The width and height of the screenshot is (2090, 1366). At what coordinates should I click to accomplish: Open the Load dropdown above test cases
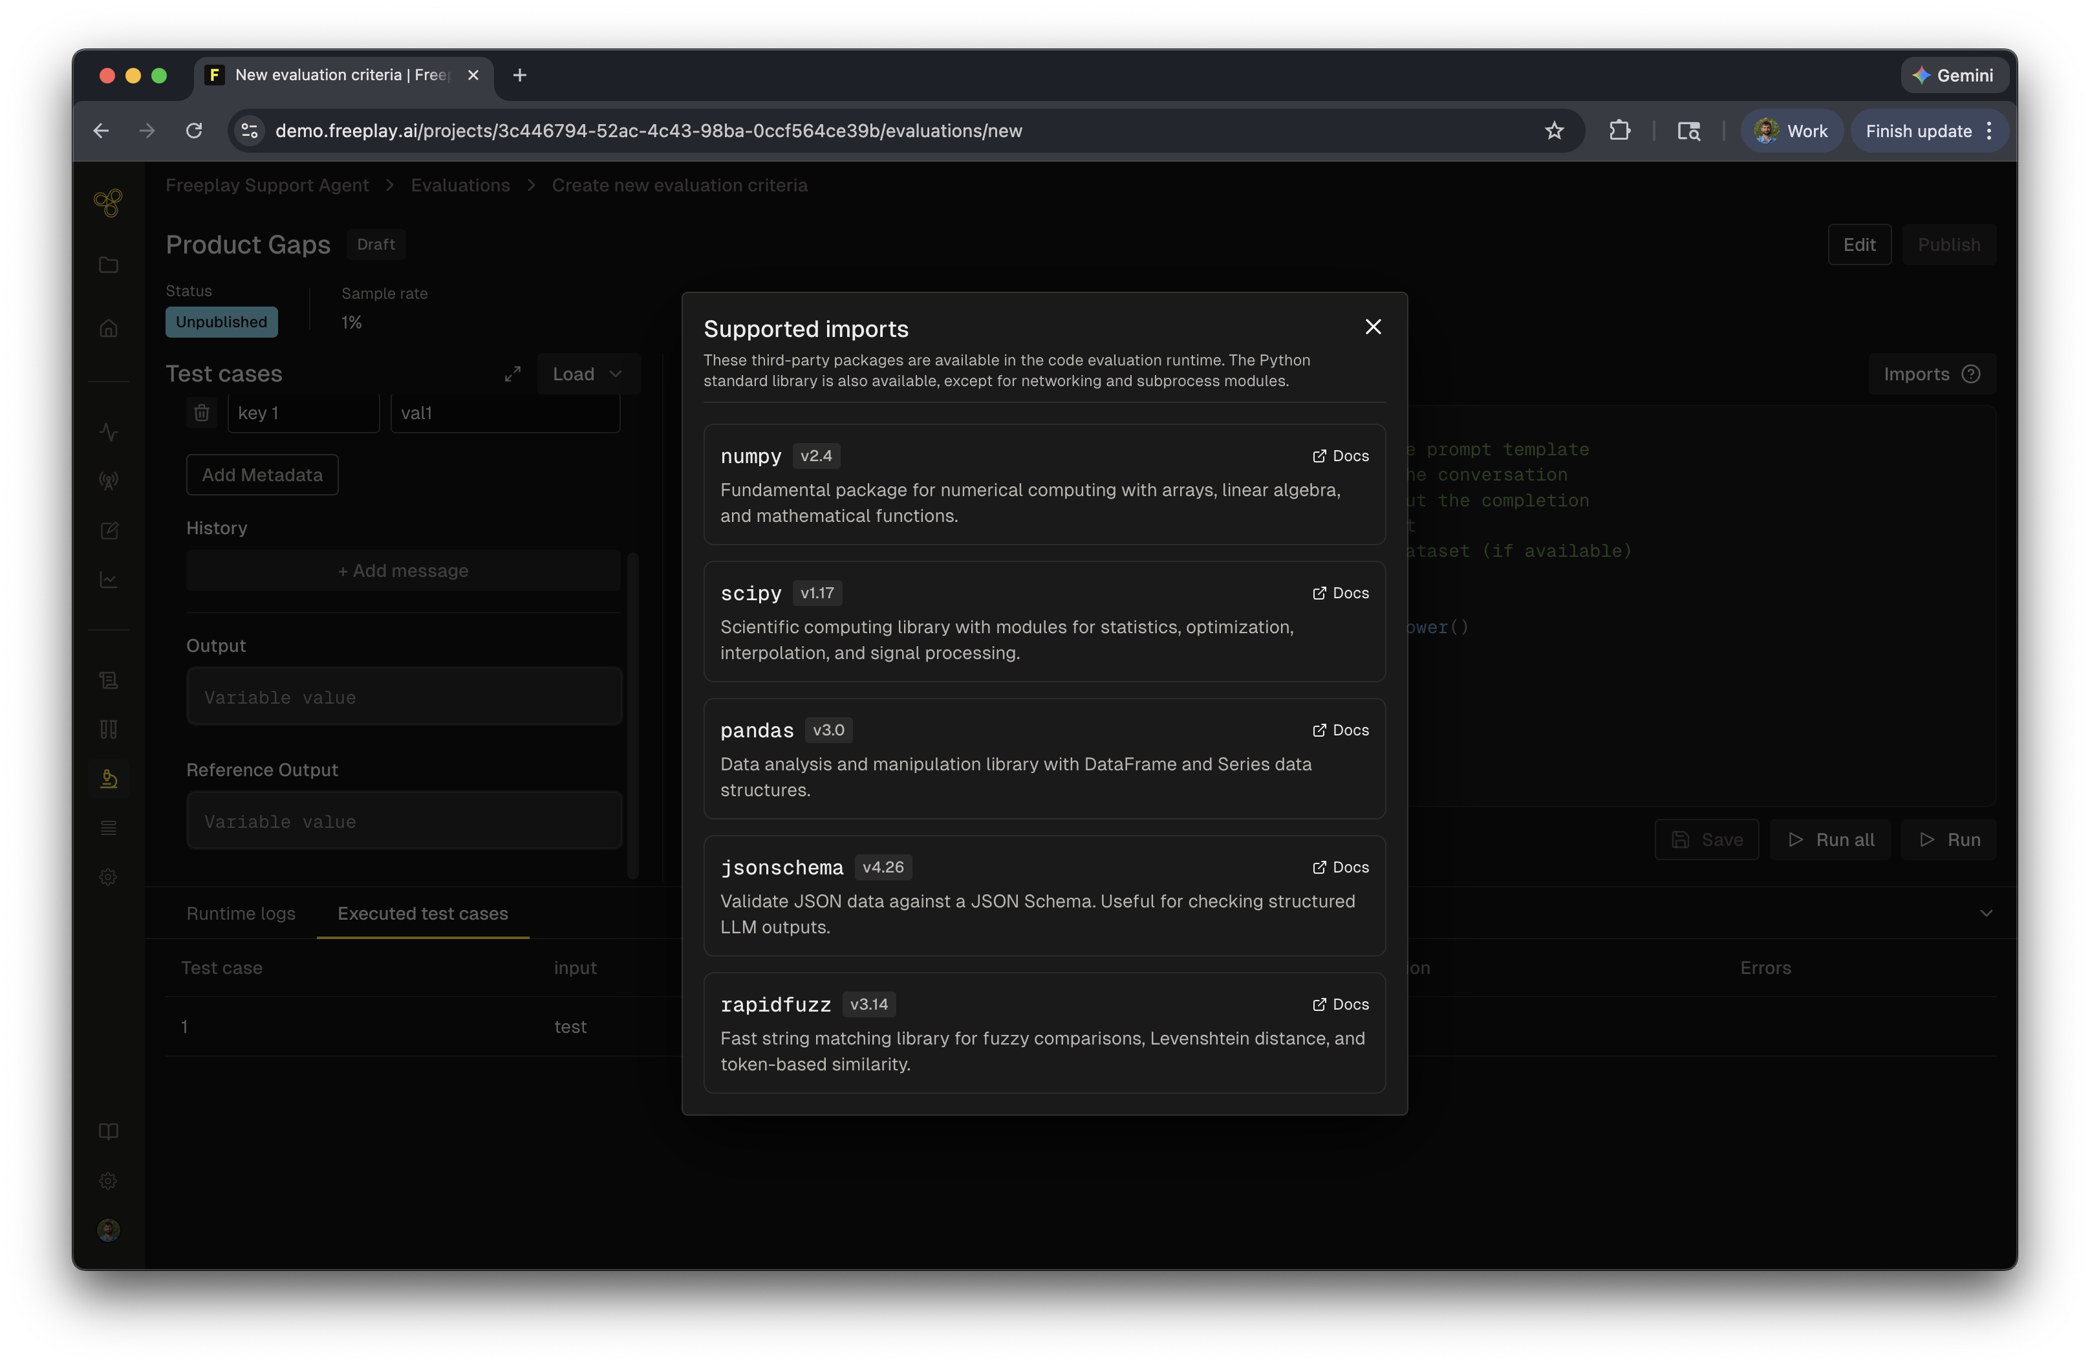pos(587,373)
